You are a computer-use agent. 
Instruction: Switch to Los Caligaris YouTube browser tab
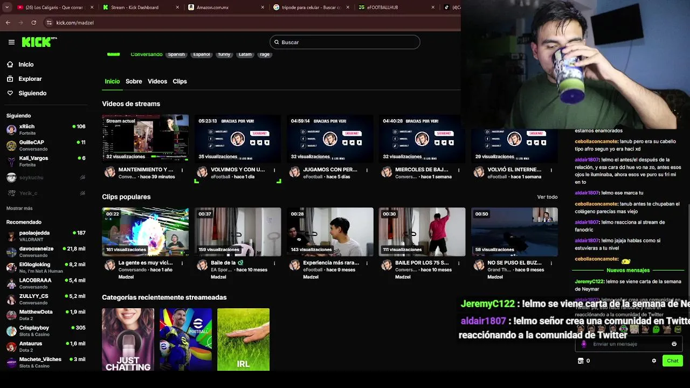point(54,8)
